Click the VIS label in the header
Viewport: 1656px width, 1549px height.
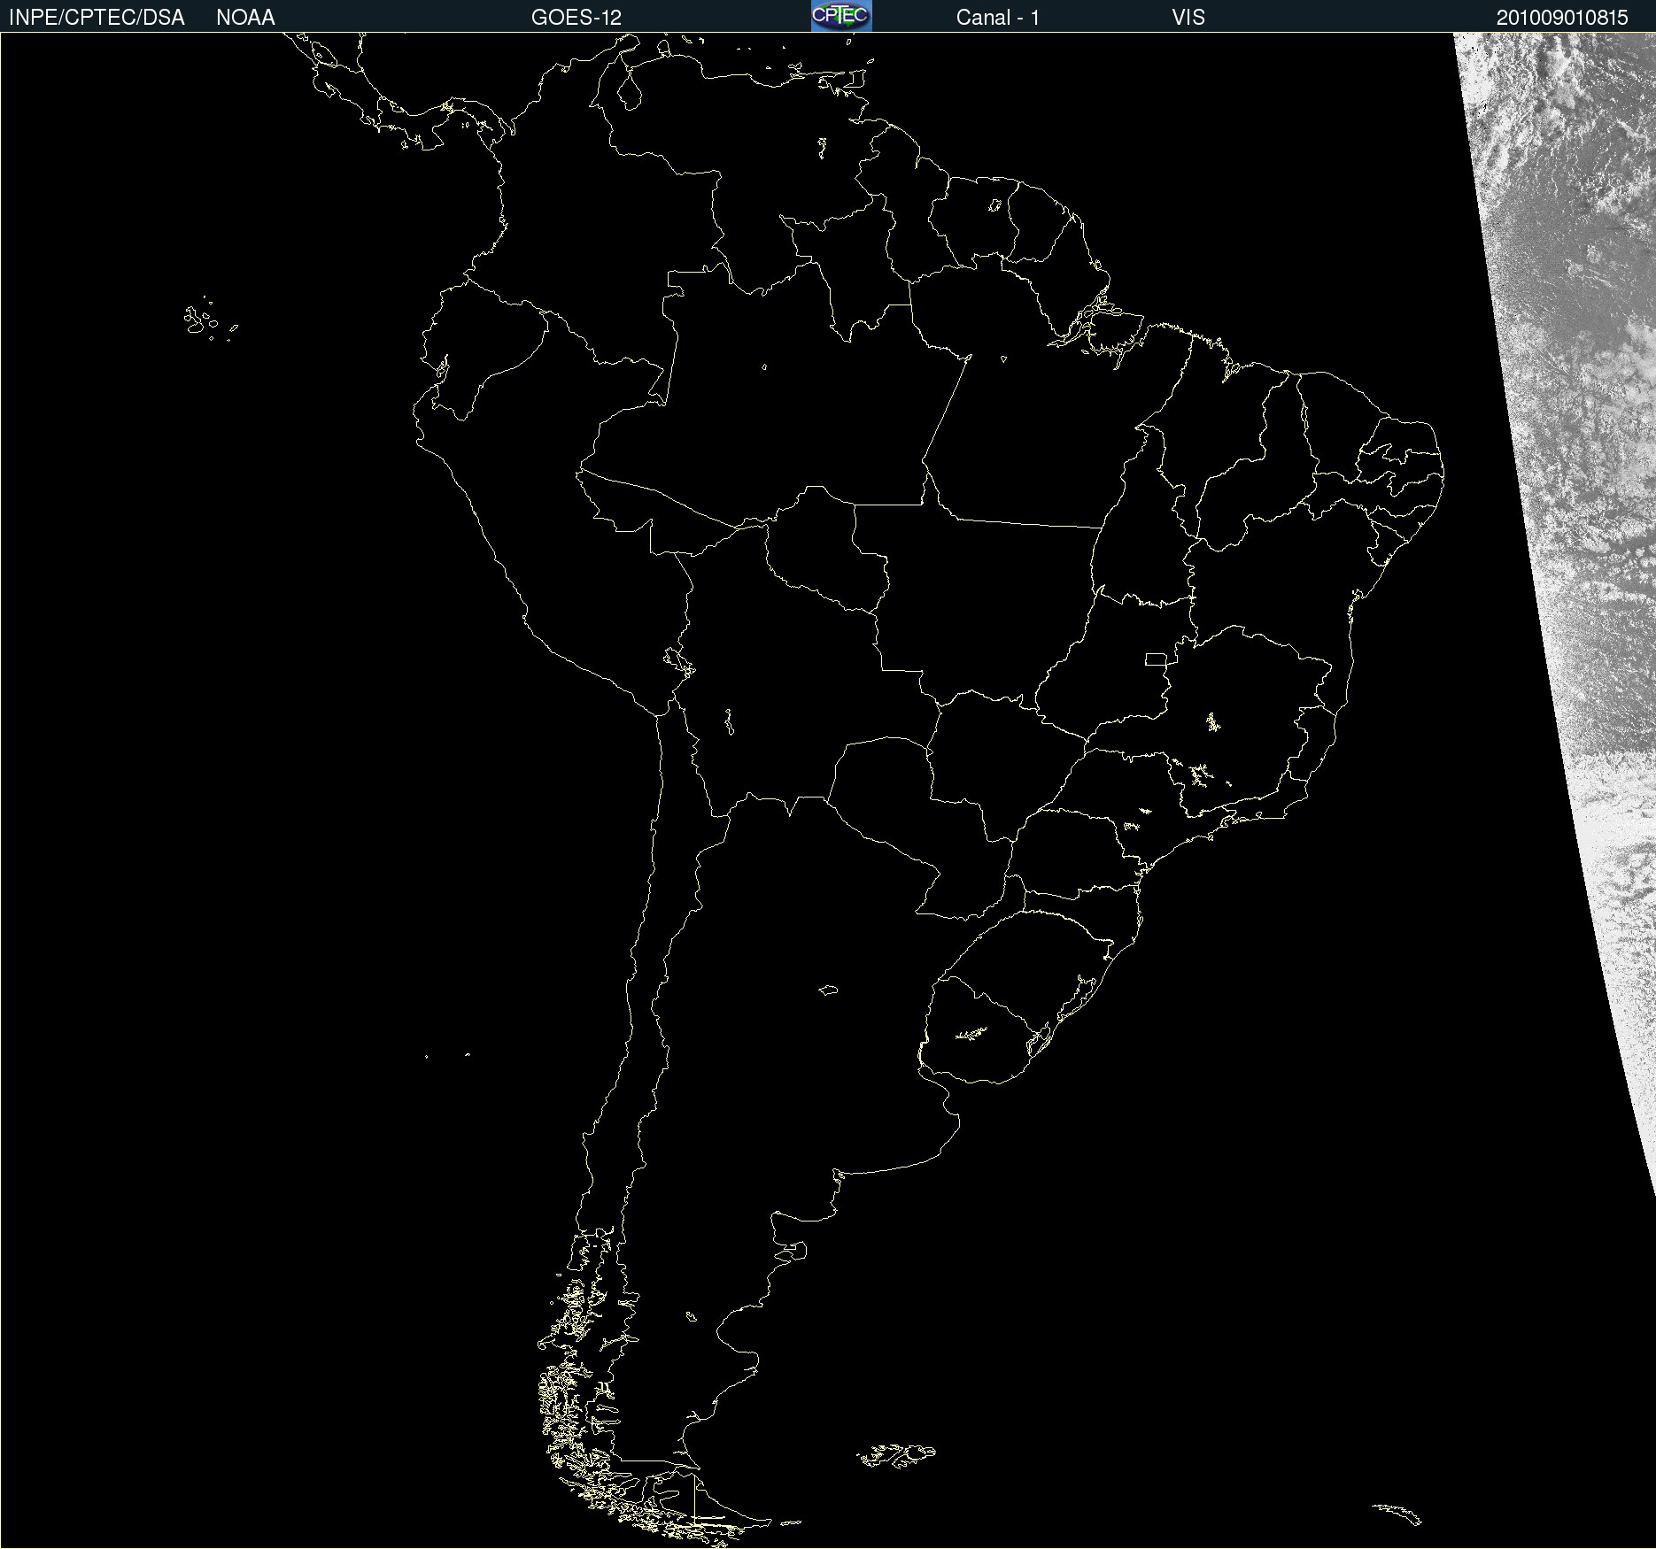[x=1188, y=18]
